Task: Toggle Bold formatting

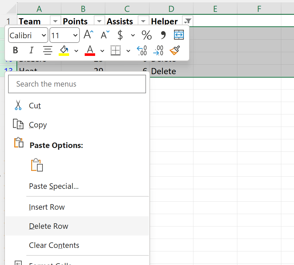Action: [15, 50]
